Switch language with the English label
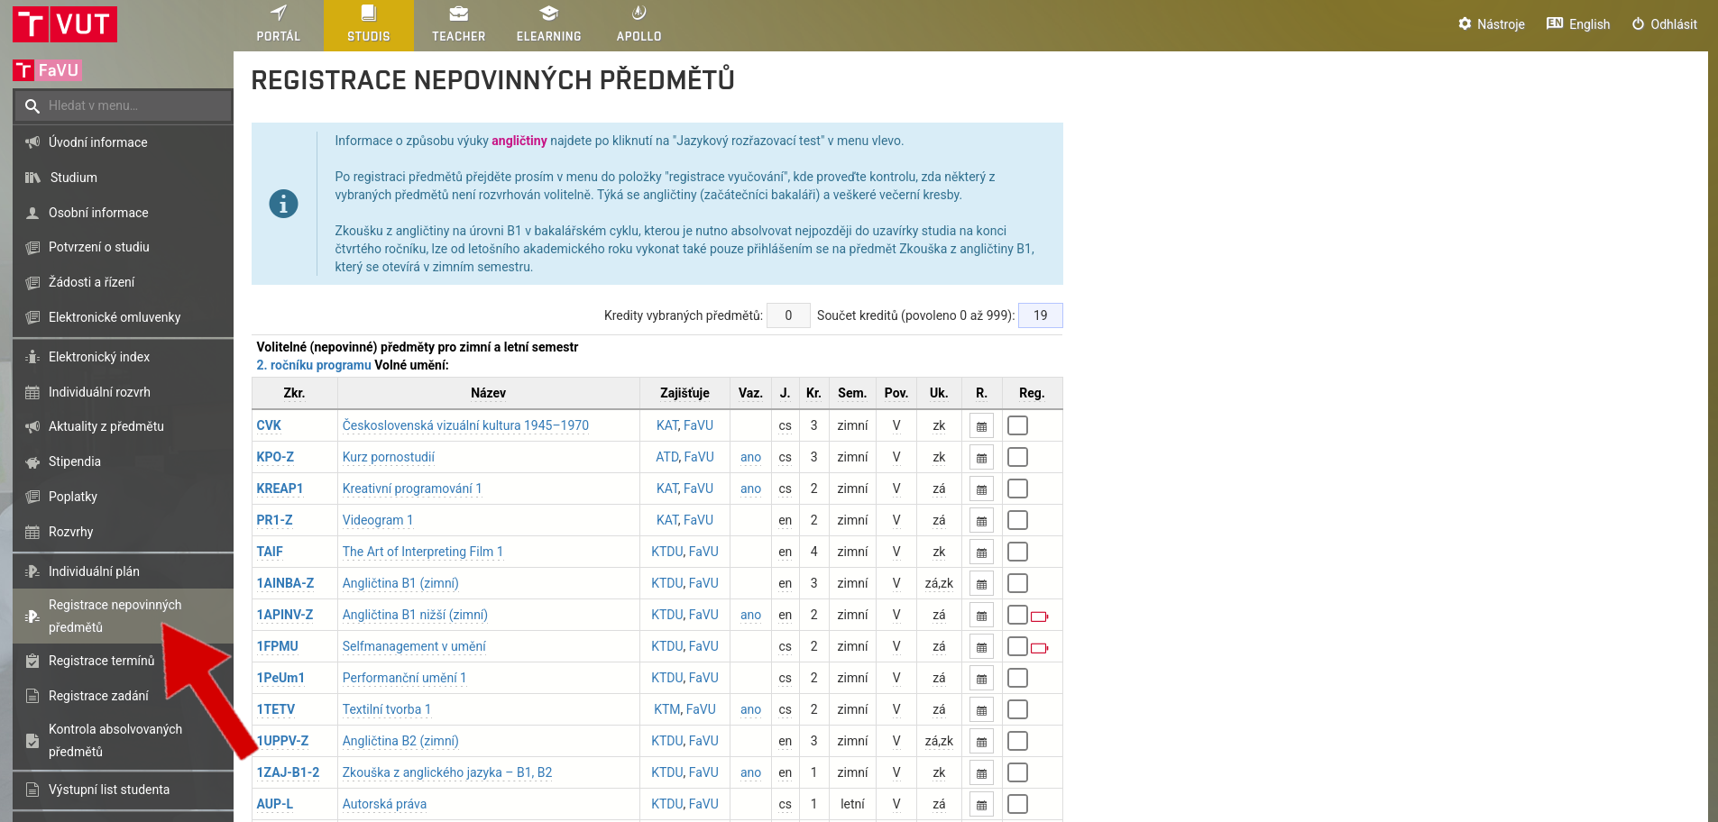The height and width of the screenshot is (822, 1718). point(1589,24)
